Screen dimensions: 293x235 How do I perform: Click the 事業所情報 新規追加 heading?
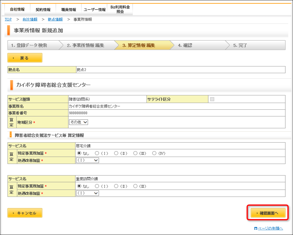click(38, 30)
